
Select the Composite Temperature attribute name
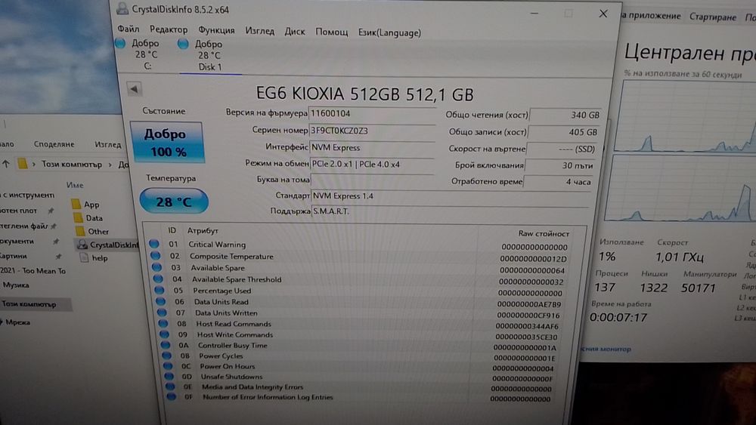231,257
